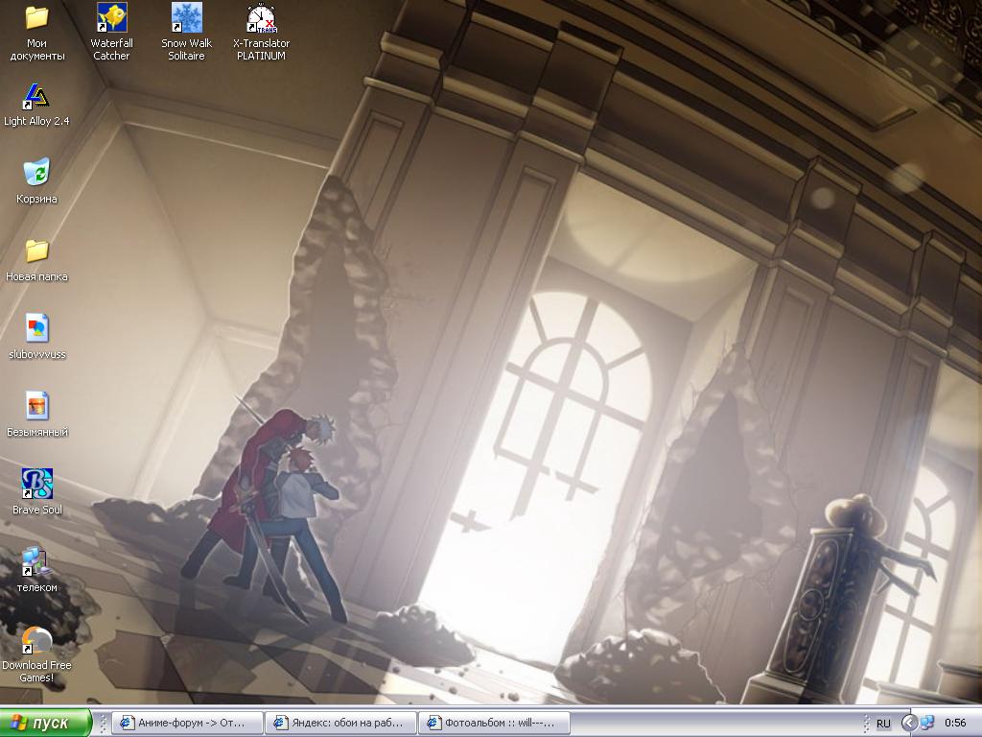Open the пуск start menu
This screenshot has height=737, width=982.
point(45,723)
